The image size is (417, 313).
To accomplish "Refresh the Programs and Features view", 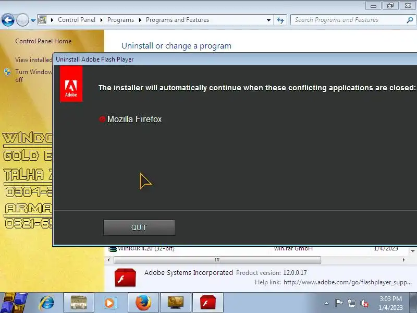I will coord(280,20).
